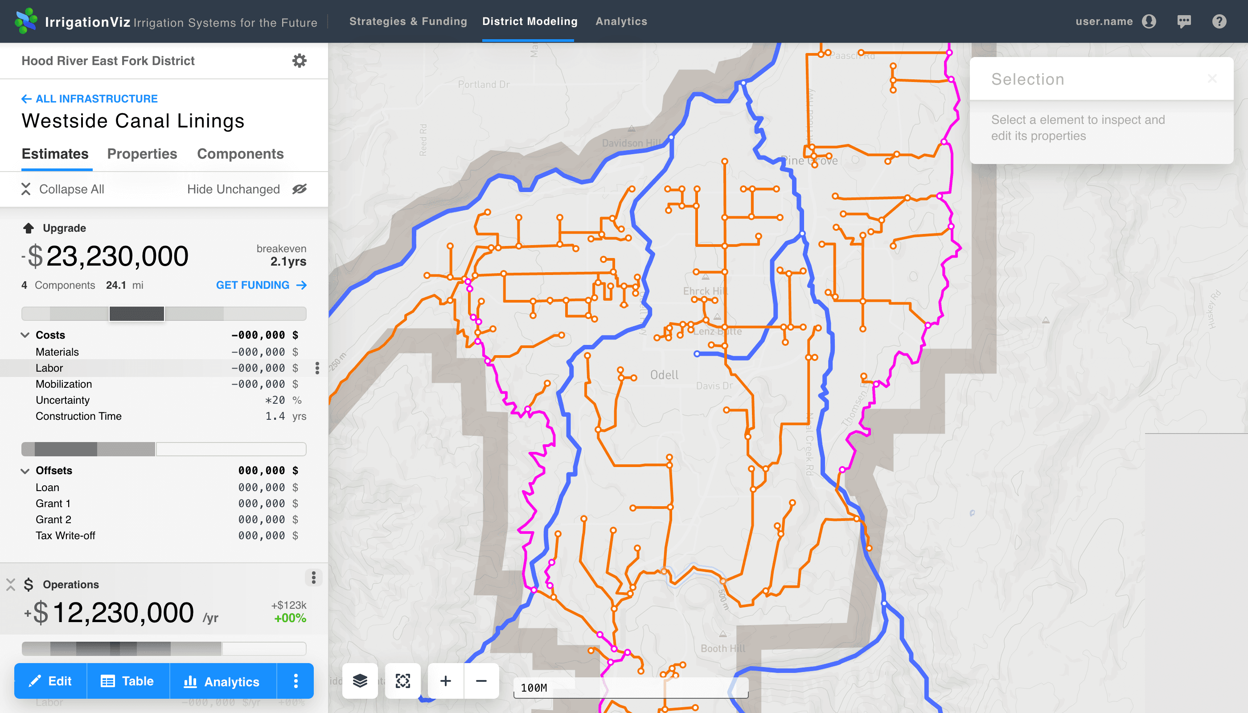The image size is (1248, 713).
Task: Select the Tax Write-off row
Action: coord(164,536)
